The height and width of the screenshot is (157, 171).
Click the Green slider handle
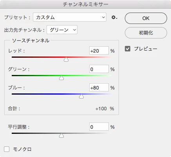coord(61,78)
